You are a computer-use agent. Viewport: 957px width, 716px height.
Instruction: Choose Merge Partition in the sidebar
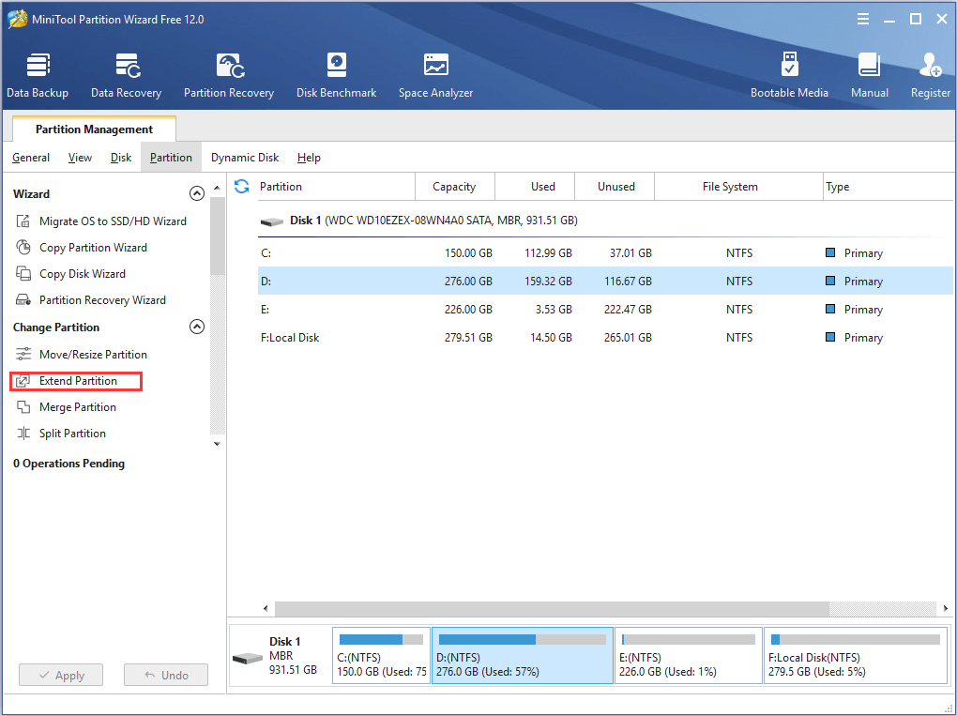(x=78, y=407)
